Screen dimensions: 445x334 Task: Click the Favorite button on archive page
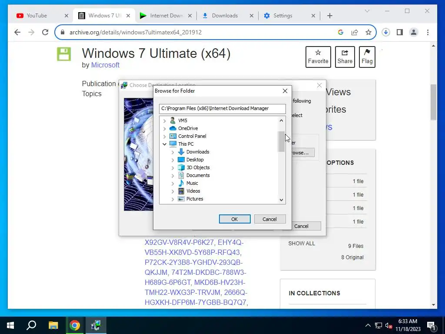coord(318,57)
